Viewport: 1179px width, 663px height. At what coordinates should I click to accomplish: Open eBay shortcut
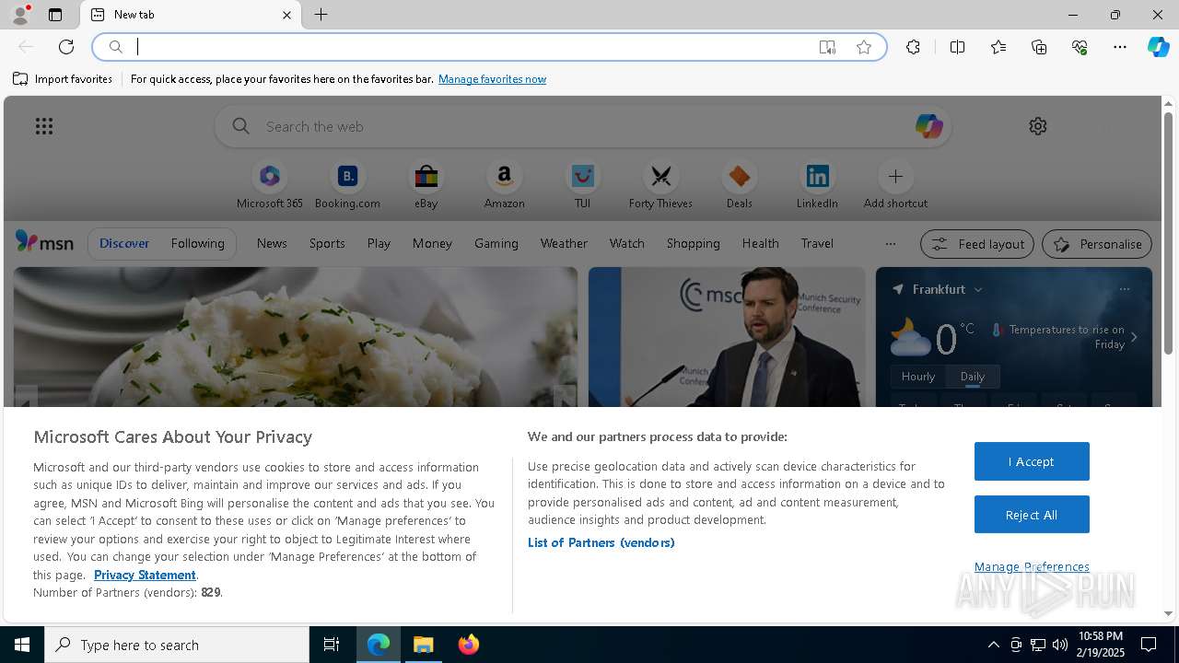tap(426, 185)
